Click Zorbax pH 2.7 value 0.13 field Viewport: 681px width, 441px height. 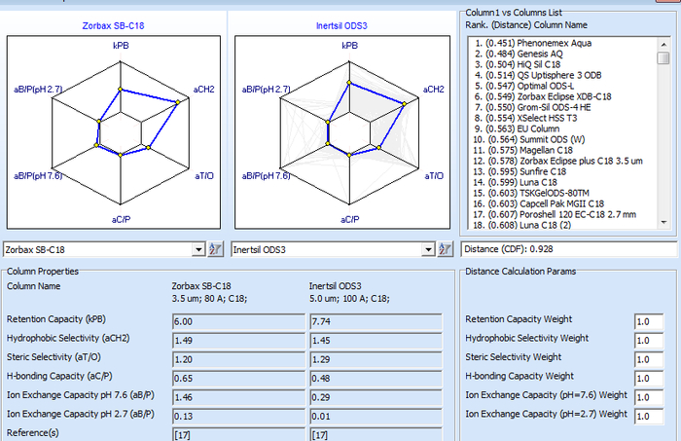pos(238,417)
